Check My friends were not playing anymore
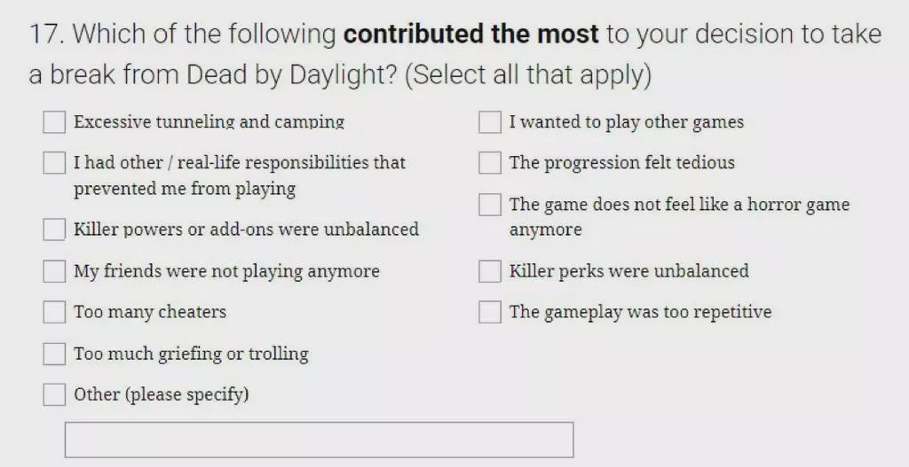909x467 pixels. [54, 271]
